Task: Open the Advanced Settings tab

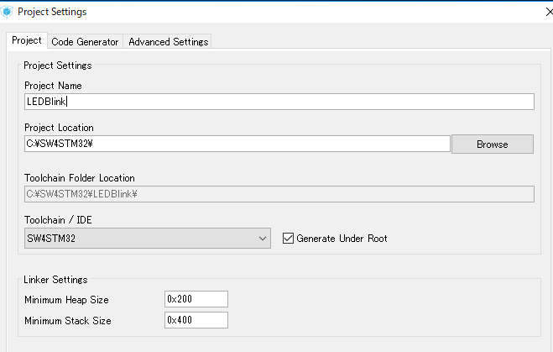Action: (168, 42)
